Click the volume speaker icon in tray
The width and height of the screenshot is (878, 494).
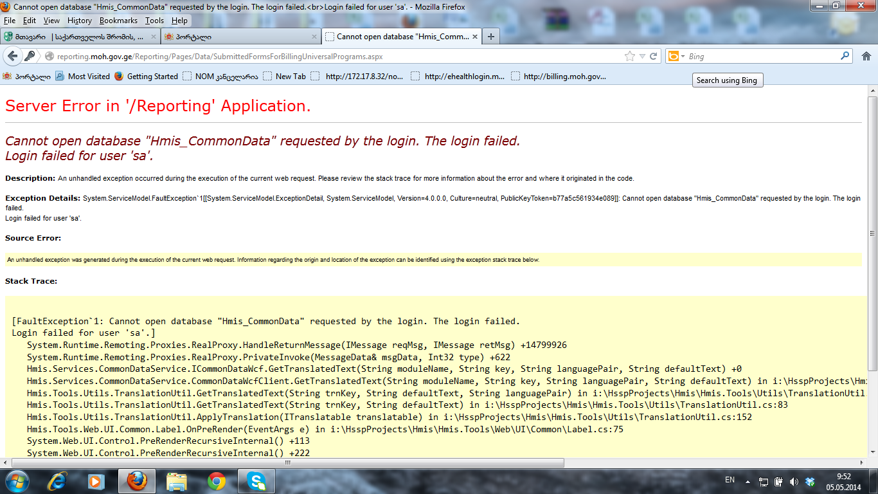pyautogui.click(x=794, y=481)
